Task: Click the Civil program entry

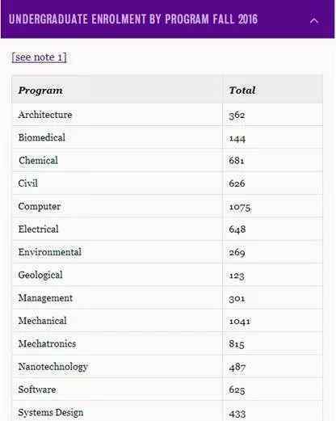Action: click(x=28, y=183)
